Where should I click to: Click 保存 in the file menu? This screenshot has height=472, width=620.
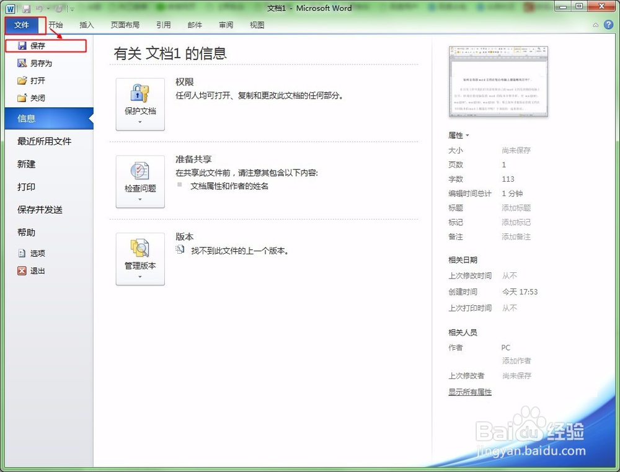pos(46,46)
